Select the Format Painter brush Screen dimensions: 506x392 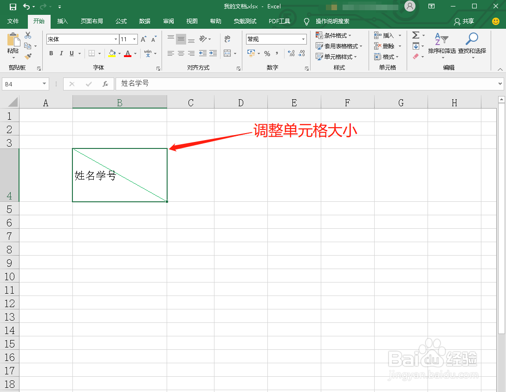click(28, 57)
